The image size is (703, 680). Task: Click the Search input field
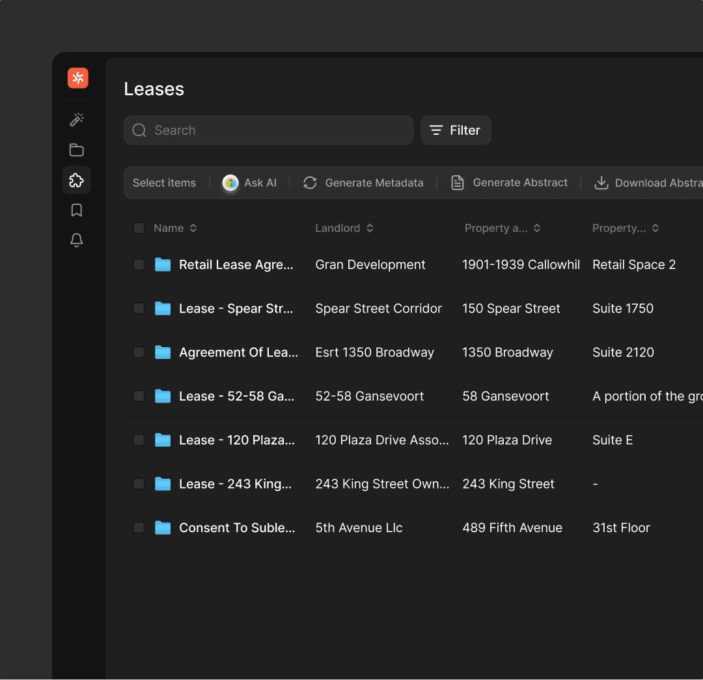pyautogui.click(x=268, y=130)
